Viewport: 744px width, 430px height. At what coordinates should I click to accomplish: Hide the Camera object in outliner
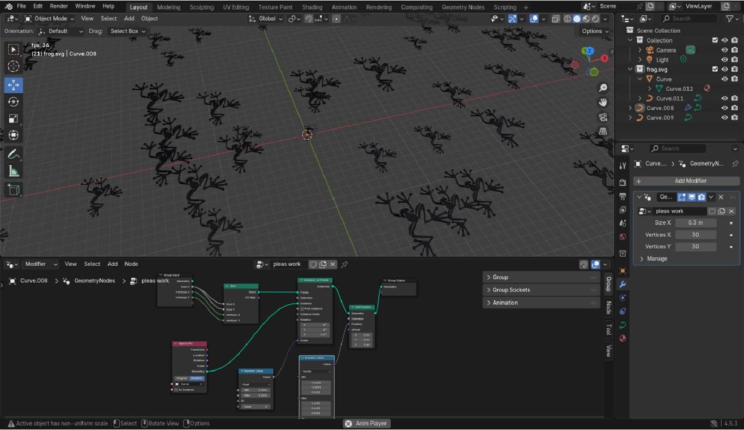click(x=724, y=50)
